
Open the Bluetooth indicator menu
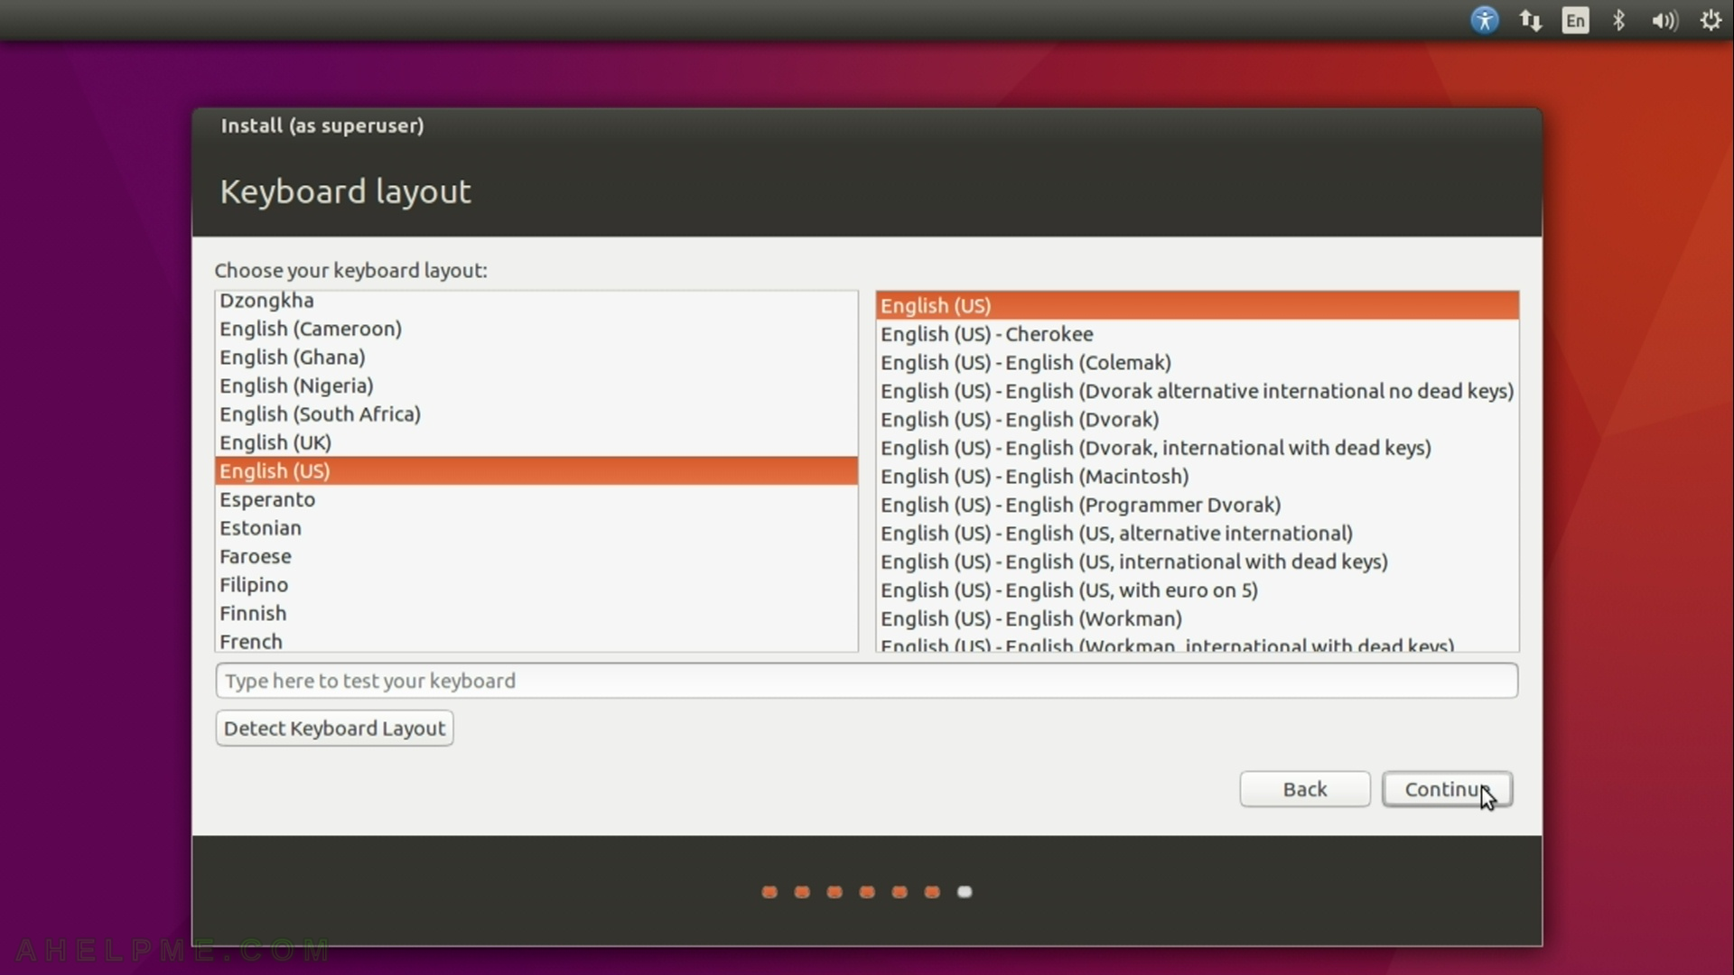coord(1619,20)
